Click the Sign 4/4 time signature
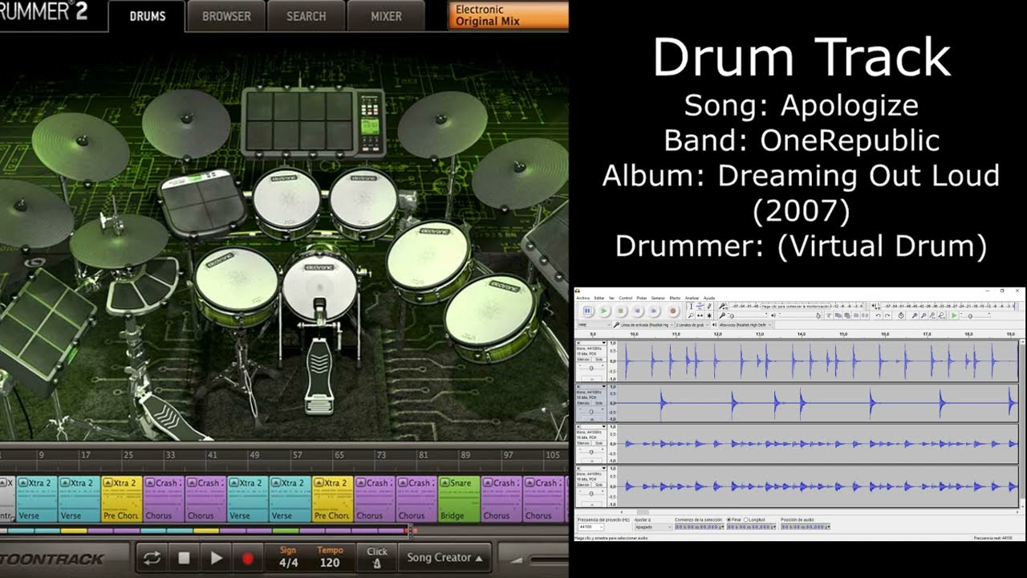 pos(288,557)
